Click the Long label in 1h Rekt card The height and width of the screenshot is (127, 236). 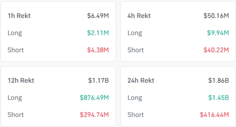pos(15,33)
